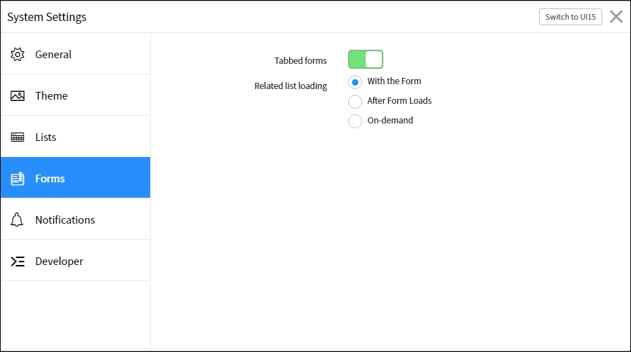Toggle the Tabbed forms switch
The height and width of the screenshot is (352, 631).
(x=366, y=60)
